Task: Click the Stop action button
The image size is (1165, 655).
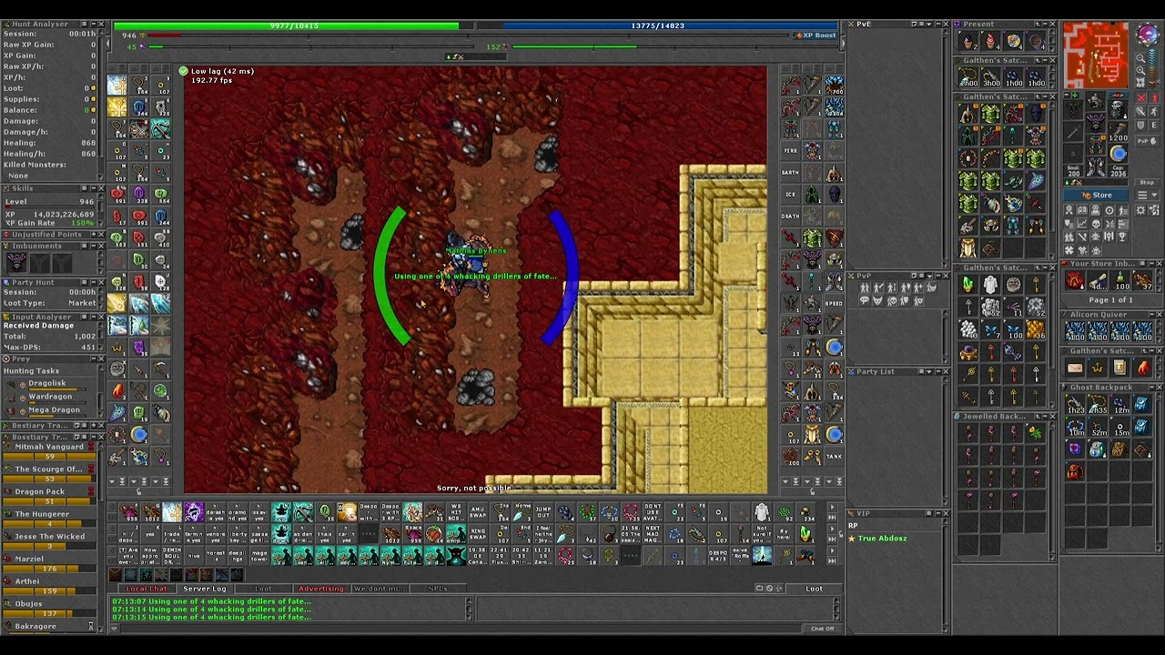Action: 1147,183
